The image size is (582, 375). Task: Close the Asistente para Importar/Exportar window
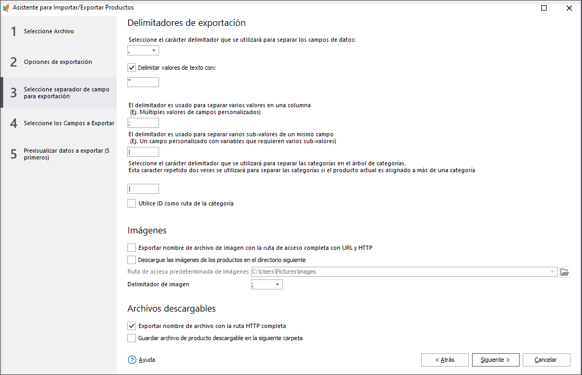(569, 8)
